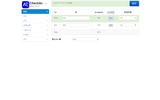Click the ZOJ label in the table row
Viewport: 160px width, 100px height.
pyautogui.click(x=55, y=25)
